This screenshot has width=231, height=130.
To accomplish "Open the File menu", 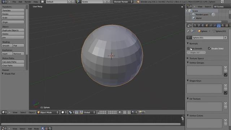I will [14, 2].
